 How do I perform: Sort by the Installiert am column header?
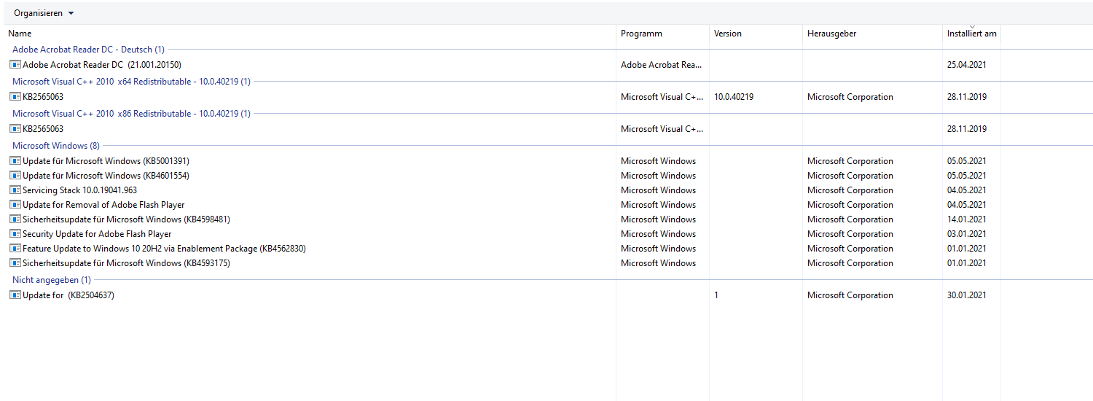click(x=971, y=34)
